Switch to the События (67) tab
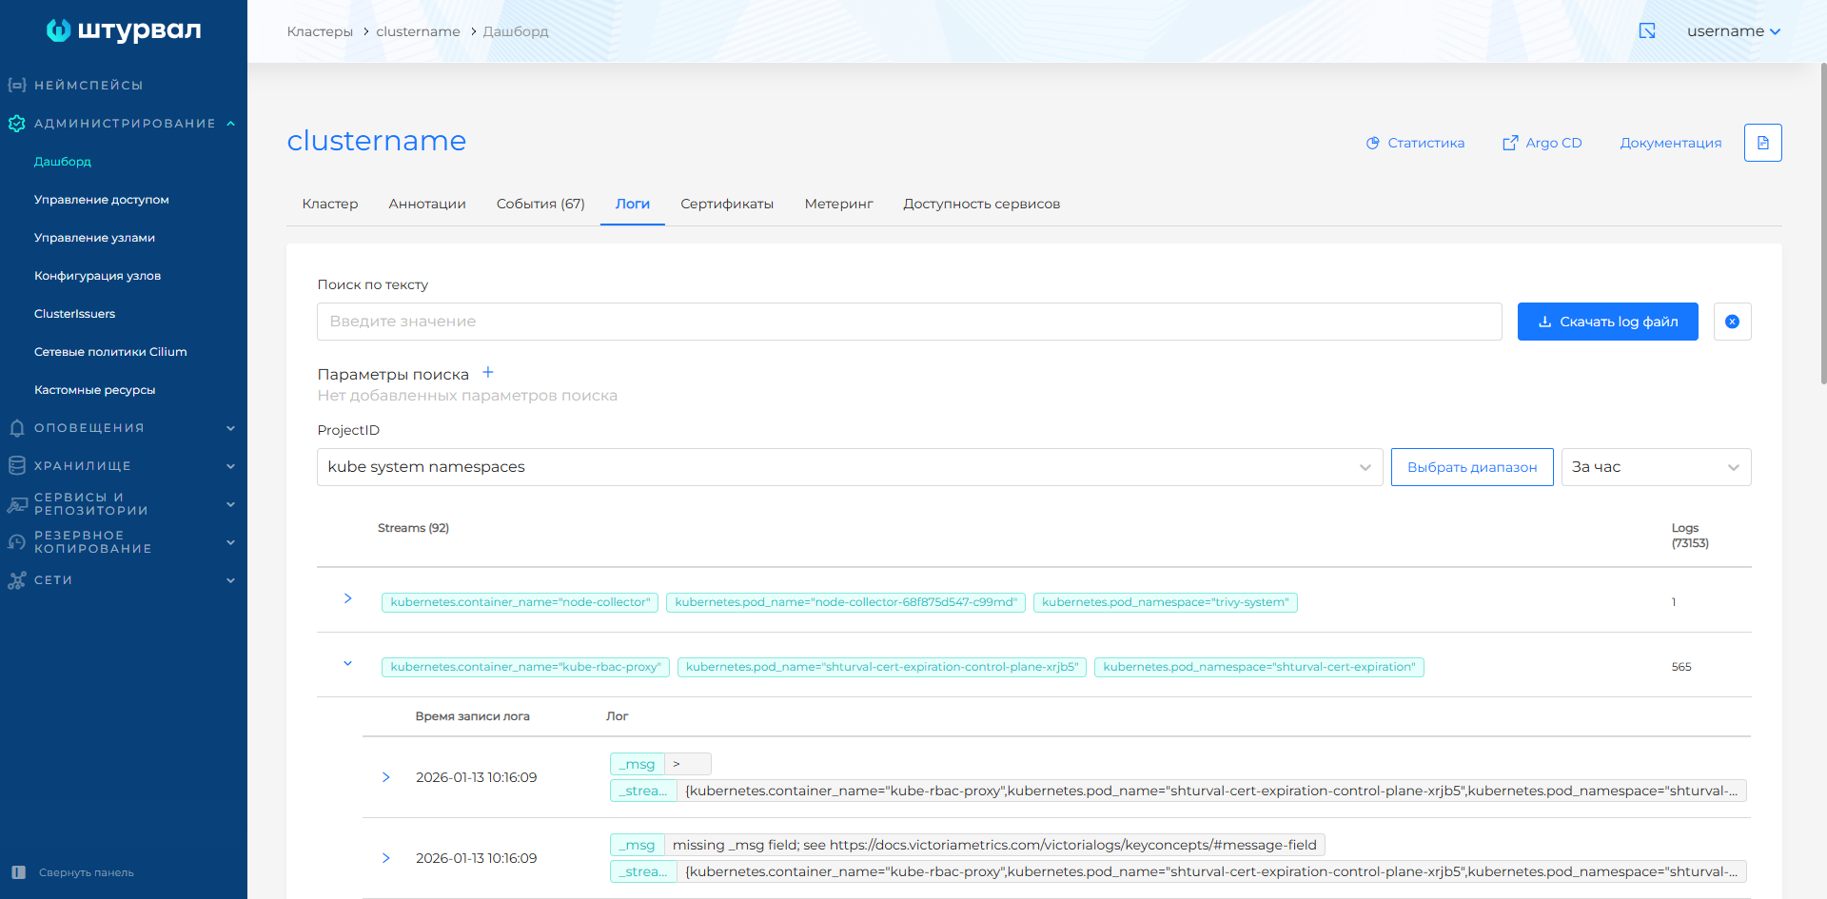1827x899 pixels. pyautogui.click(x=540, y=204)
